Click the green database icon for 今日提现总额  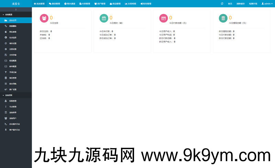pos(223,19)
